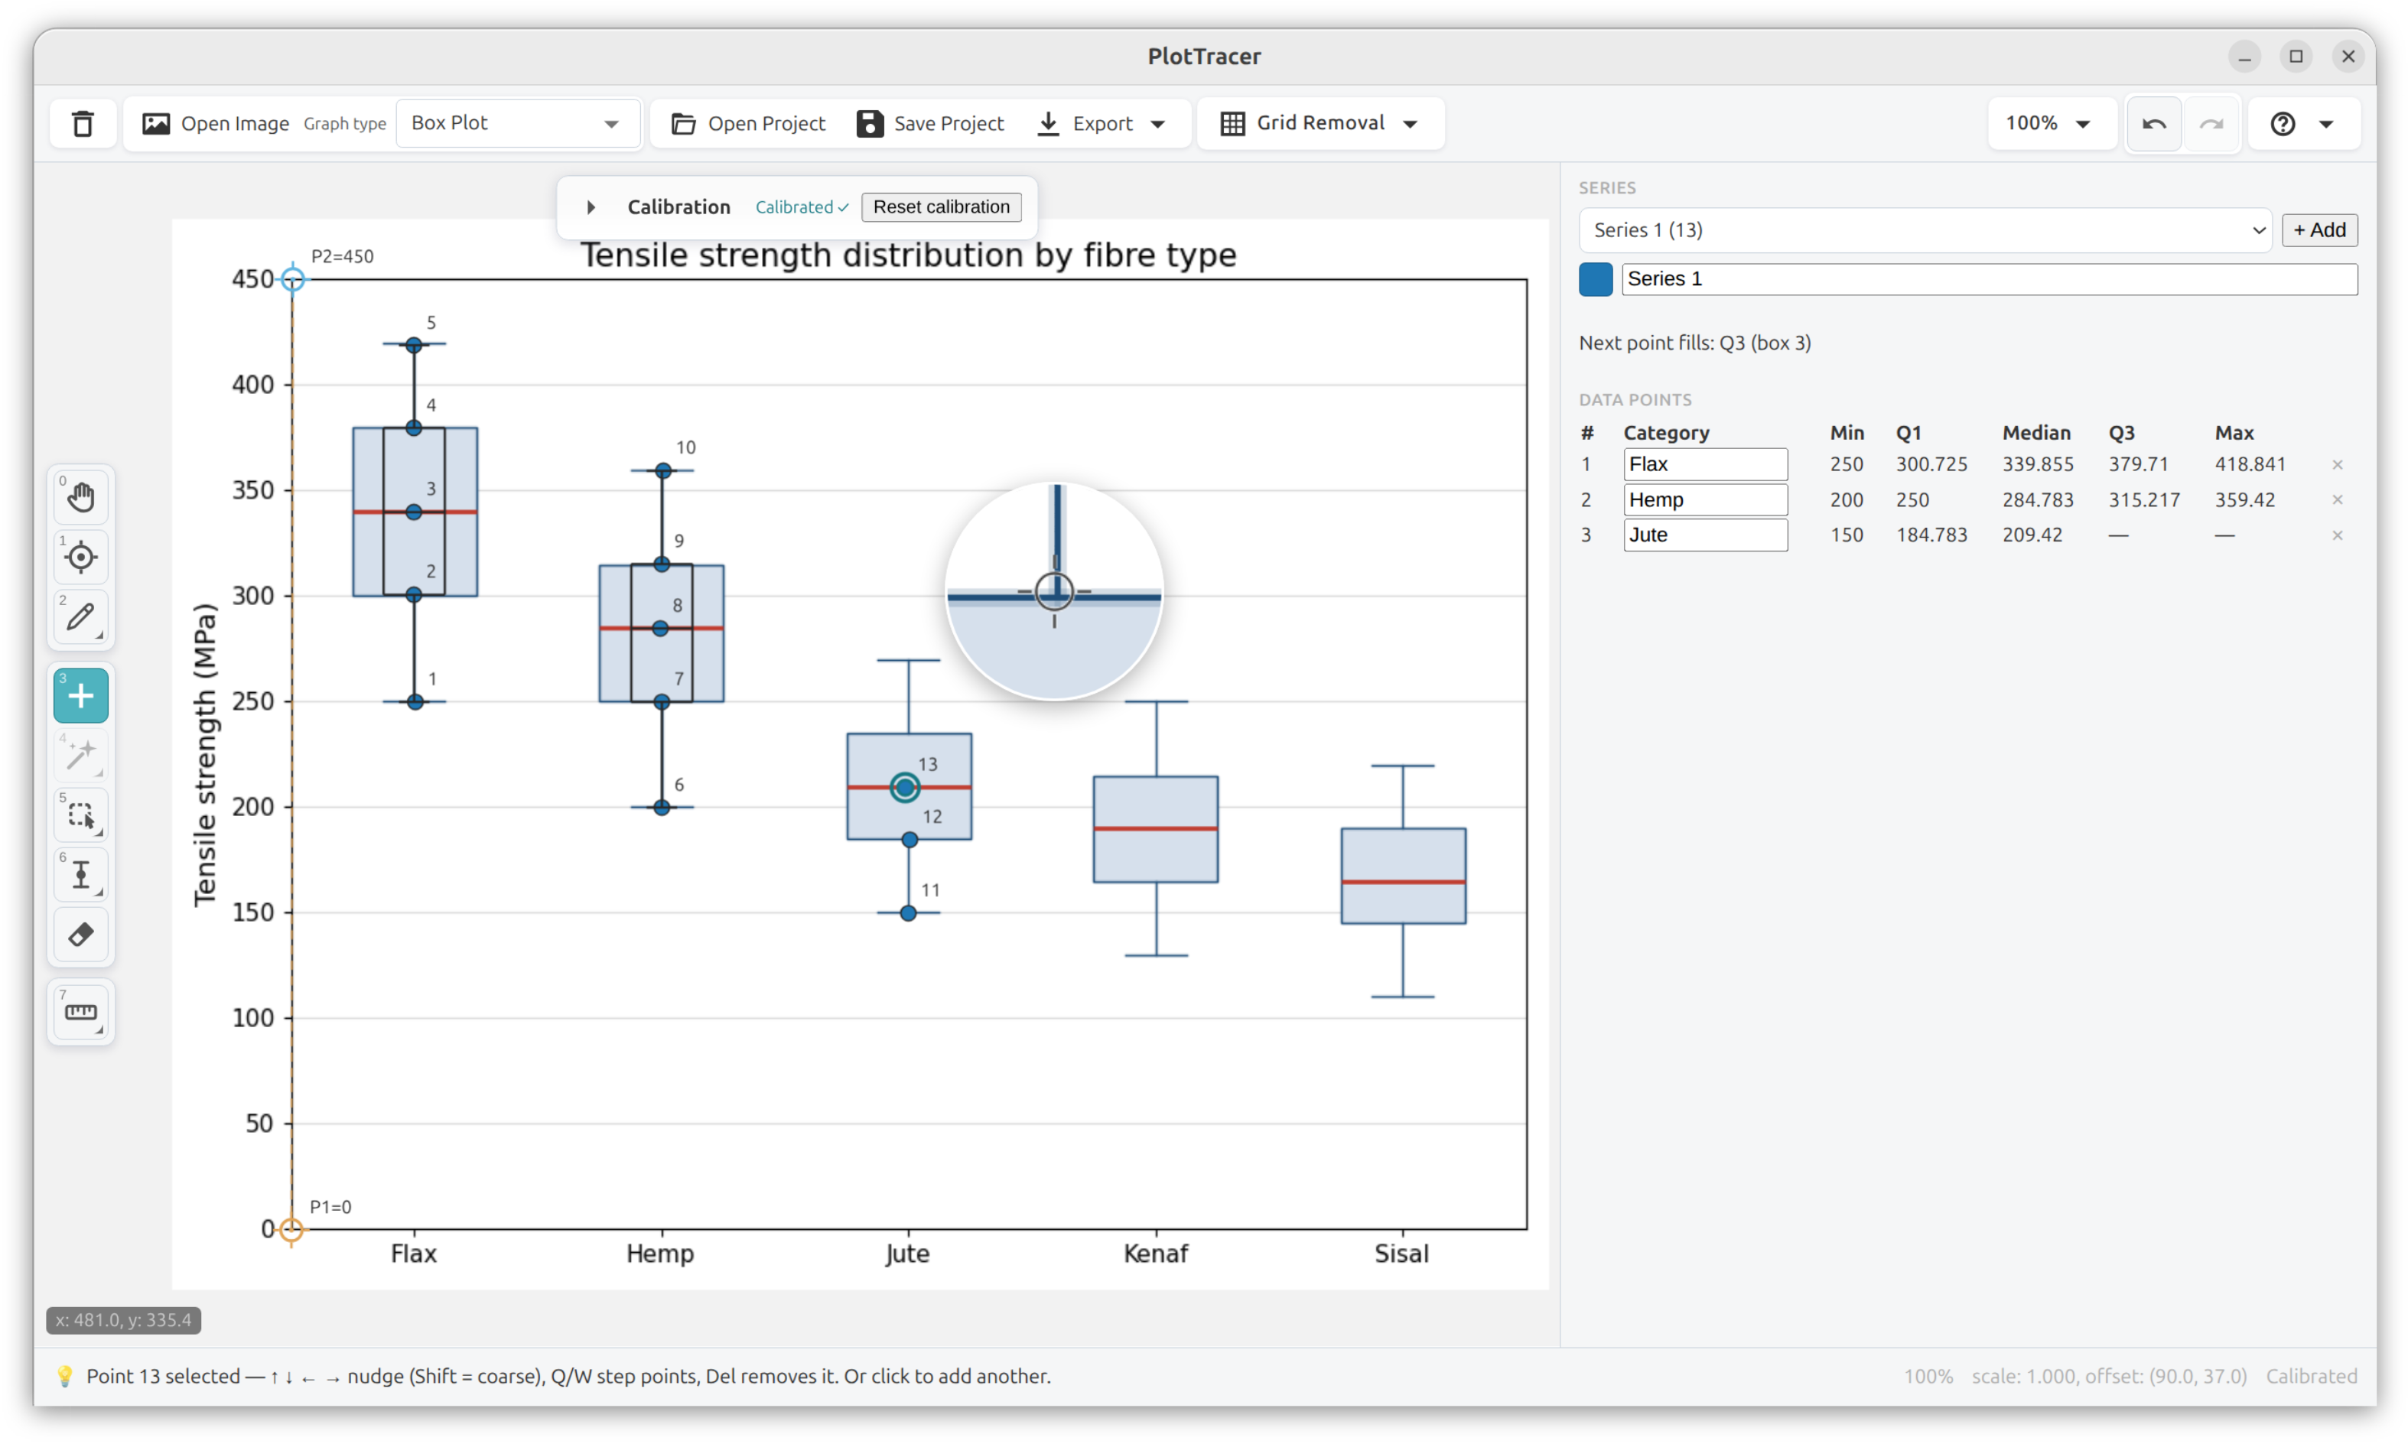Click selected point 13 on Jute median
The image size is (2408, 1444).
click(905, 787)
